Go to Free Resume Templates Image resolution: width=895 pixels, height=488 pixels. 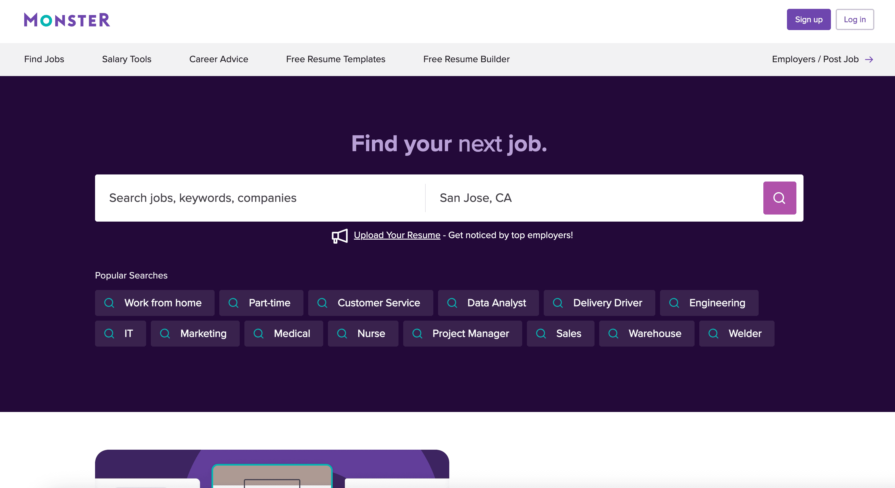[x=336, y=59]
